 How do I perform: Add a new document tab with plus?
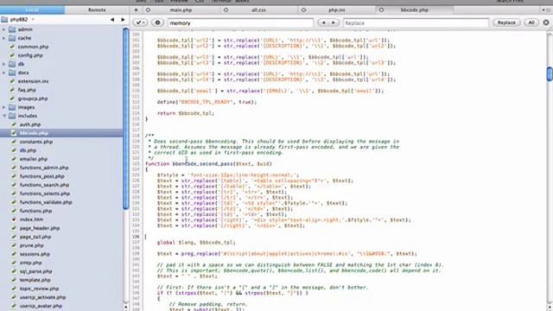pyautogui.click(x=137, y=10)
